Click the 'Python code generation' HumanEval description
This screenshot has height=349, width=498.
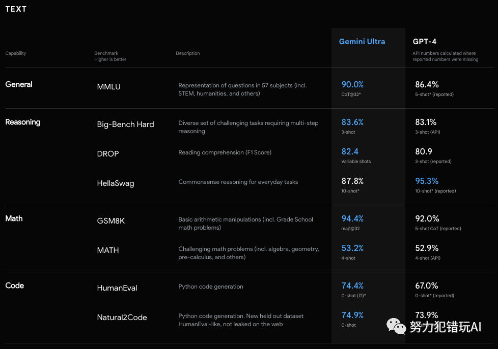(211, 287)
